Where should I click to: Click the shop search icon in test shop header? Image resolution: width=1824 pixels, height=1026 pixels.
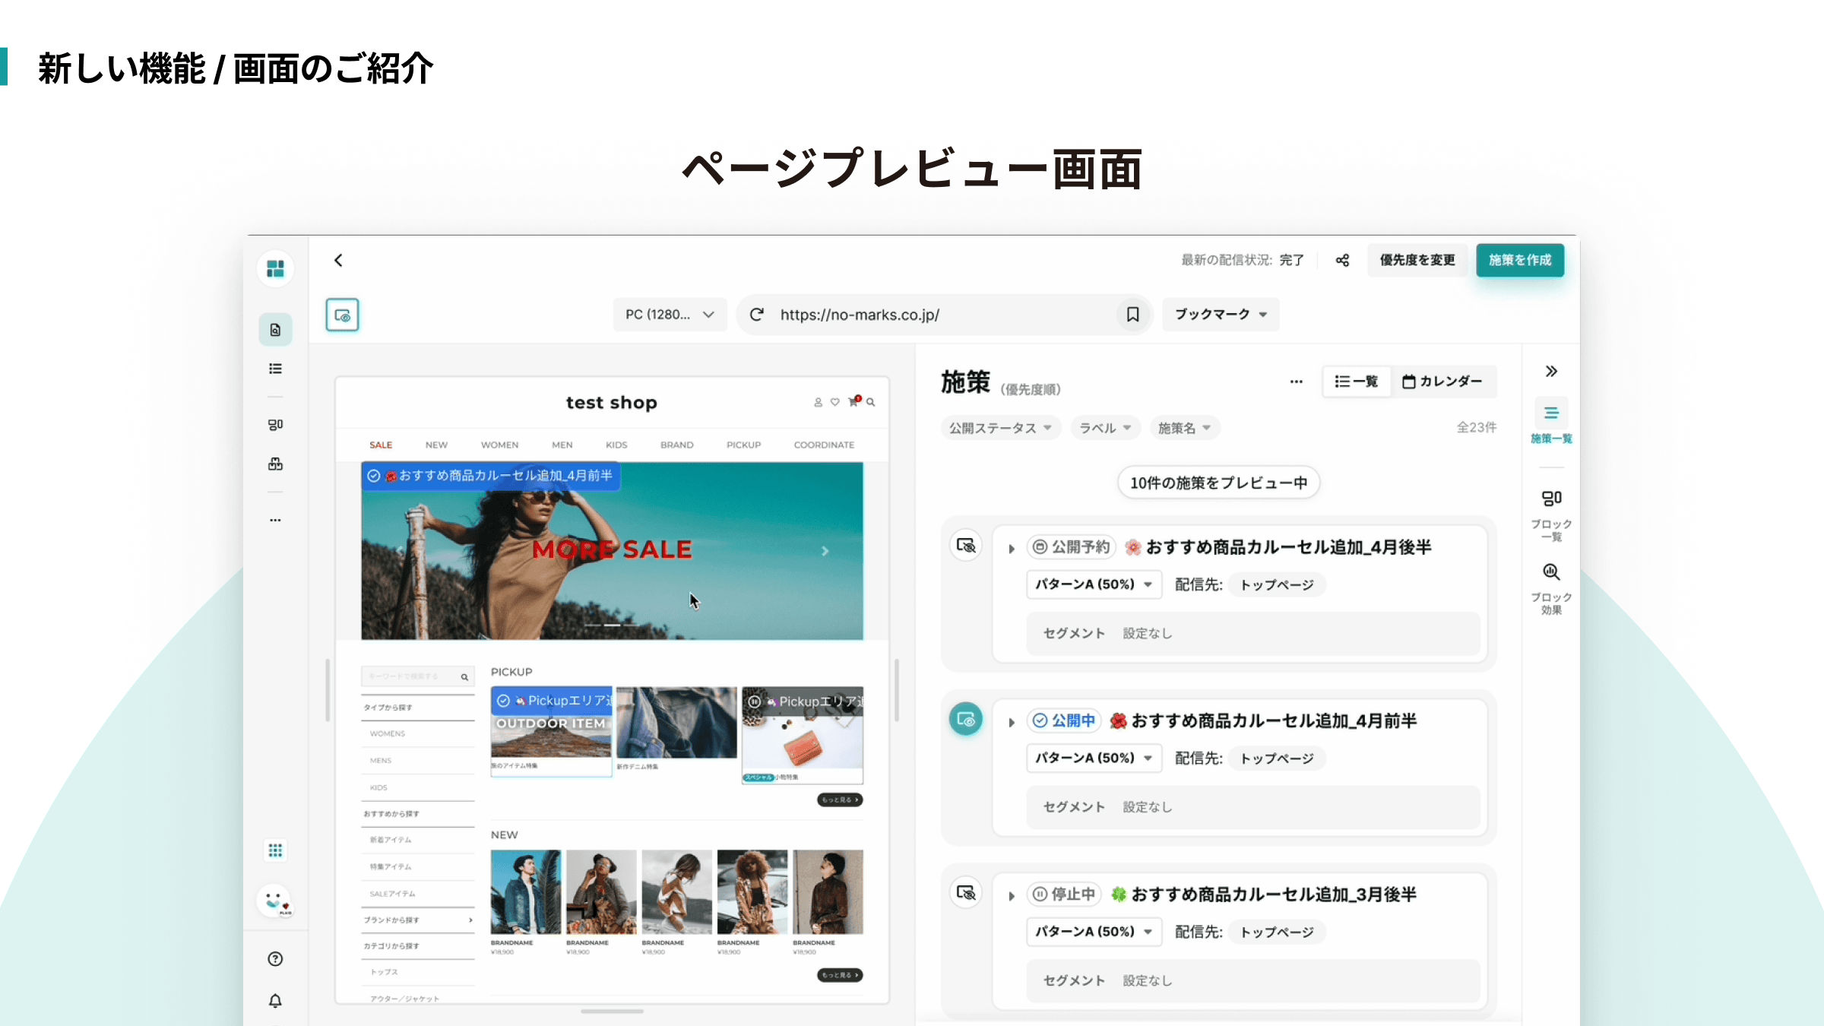(870, 402)
